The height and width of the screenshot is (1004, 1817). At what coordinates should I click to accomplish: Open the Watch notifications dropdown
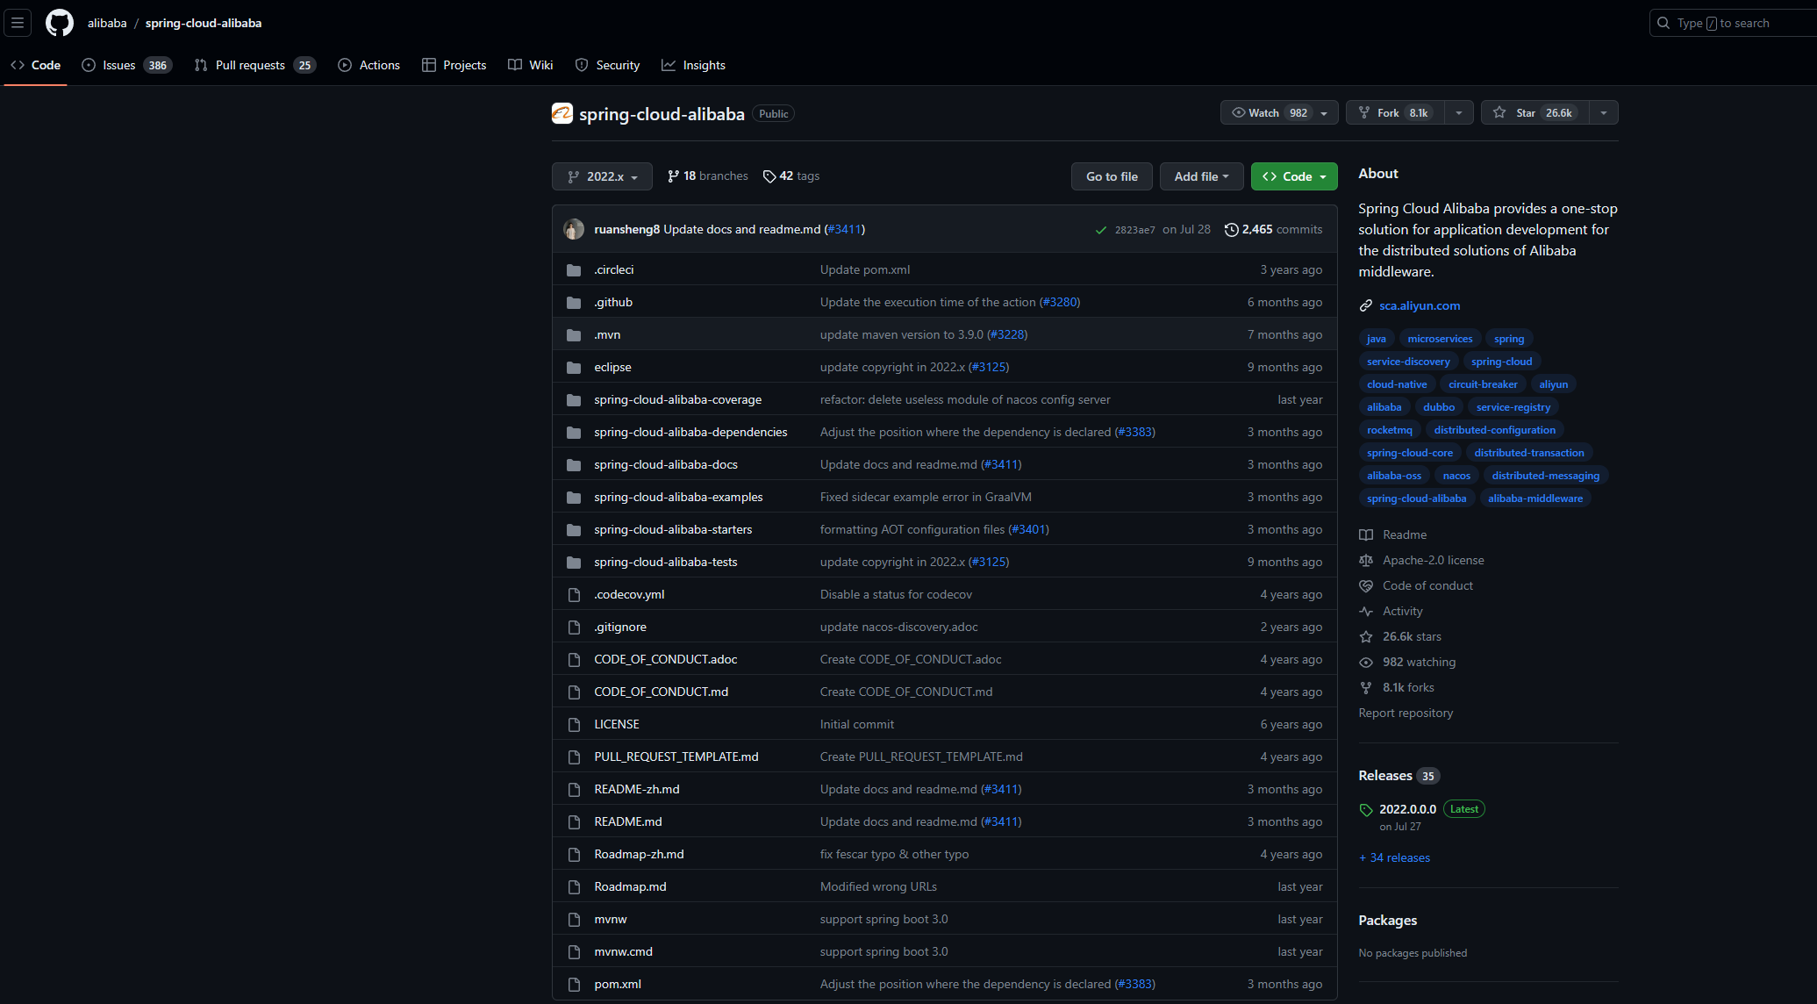[x=1279, y=112]
